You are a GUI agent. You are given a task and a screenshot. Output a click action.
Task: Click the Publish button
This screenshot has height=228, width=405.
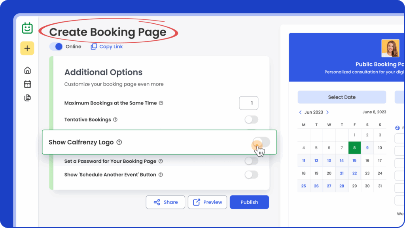tap(249, 202)
